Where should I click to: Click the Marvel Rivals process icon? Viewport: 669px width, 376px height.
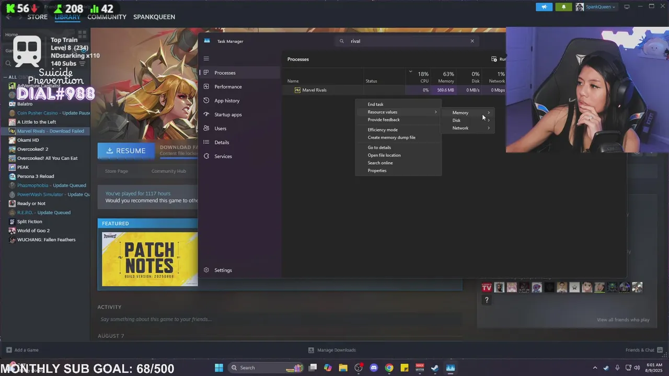point(297,90)
